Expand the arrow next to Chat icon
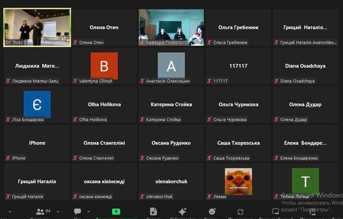Image resolution: width=343 pixels, height=219 pixels. coord(90,211)
